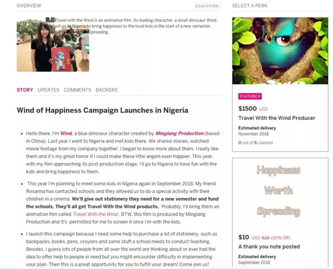Open the COMMENTS tab

(x=77, y=90)
